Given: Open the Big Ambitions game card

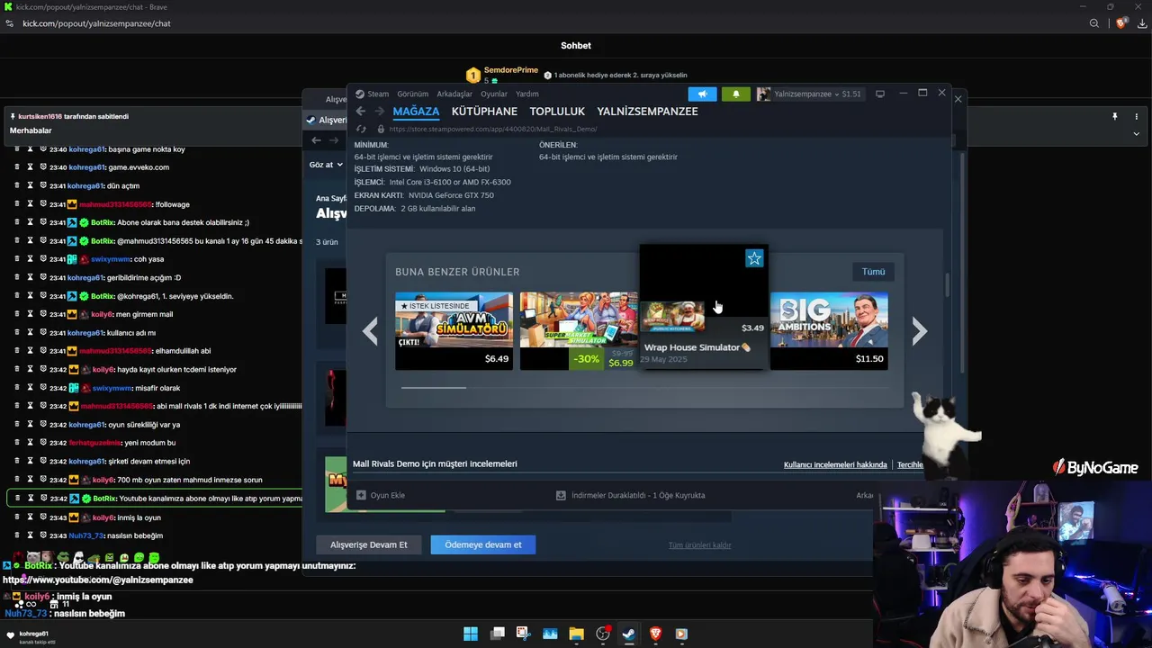Looking at the screenshot, I should (829, 331).
